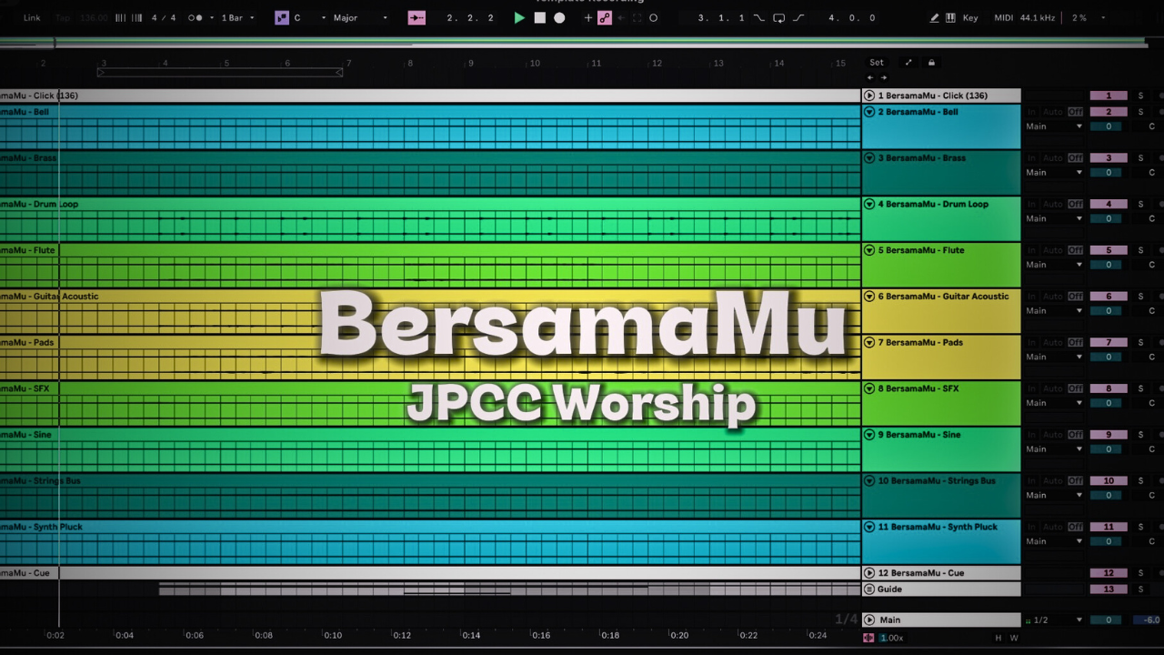This screenshot has height=655, width=1164.
Task: Click the Key map mode button
Action: click(x=969, y=18)
